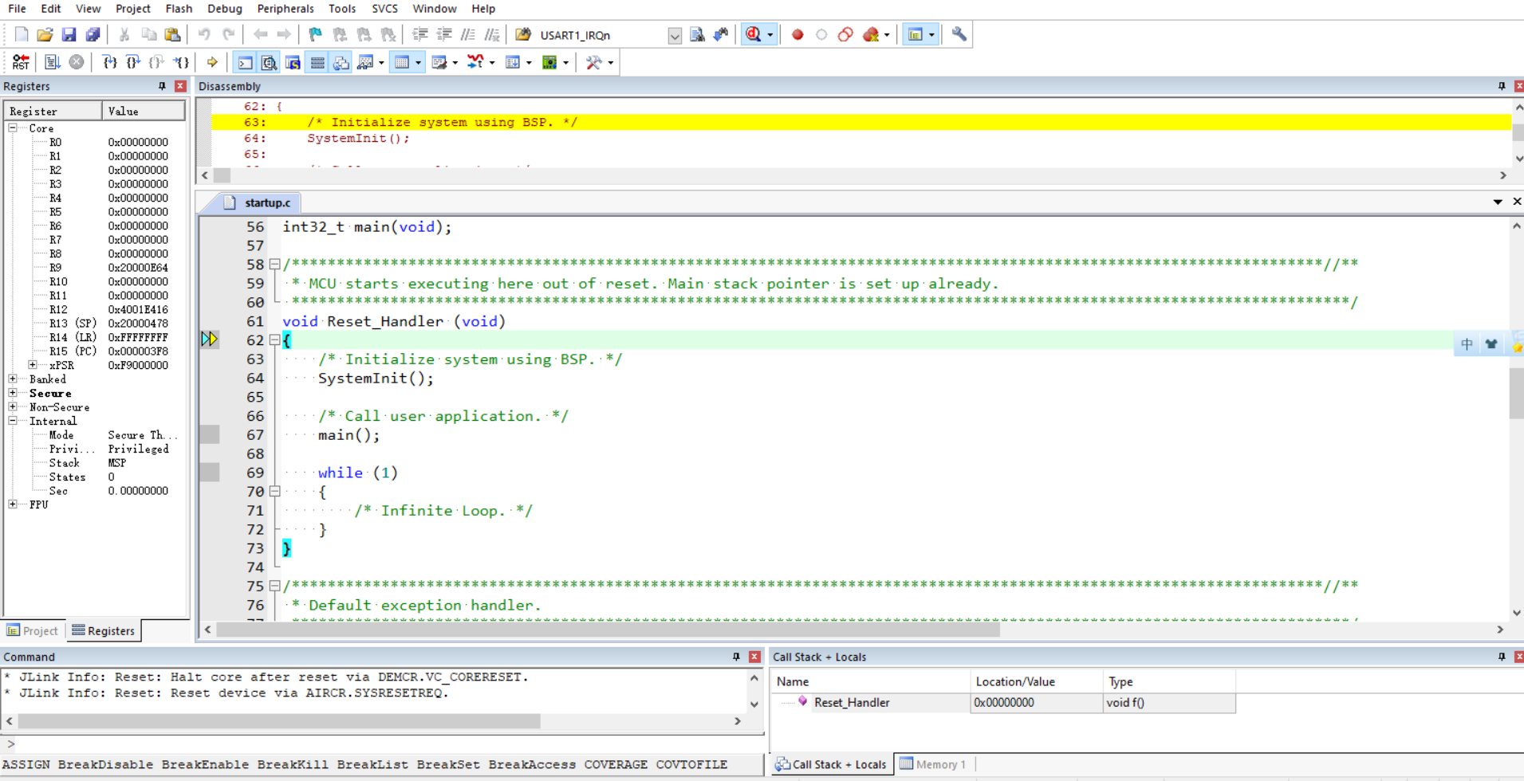This screenshot has height=781, width=1524.
Task: Click the Open file folder icon
Action: click(x=45, y=34)
